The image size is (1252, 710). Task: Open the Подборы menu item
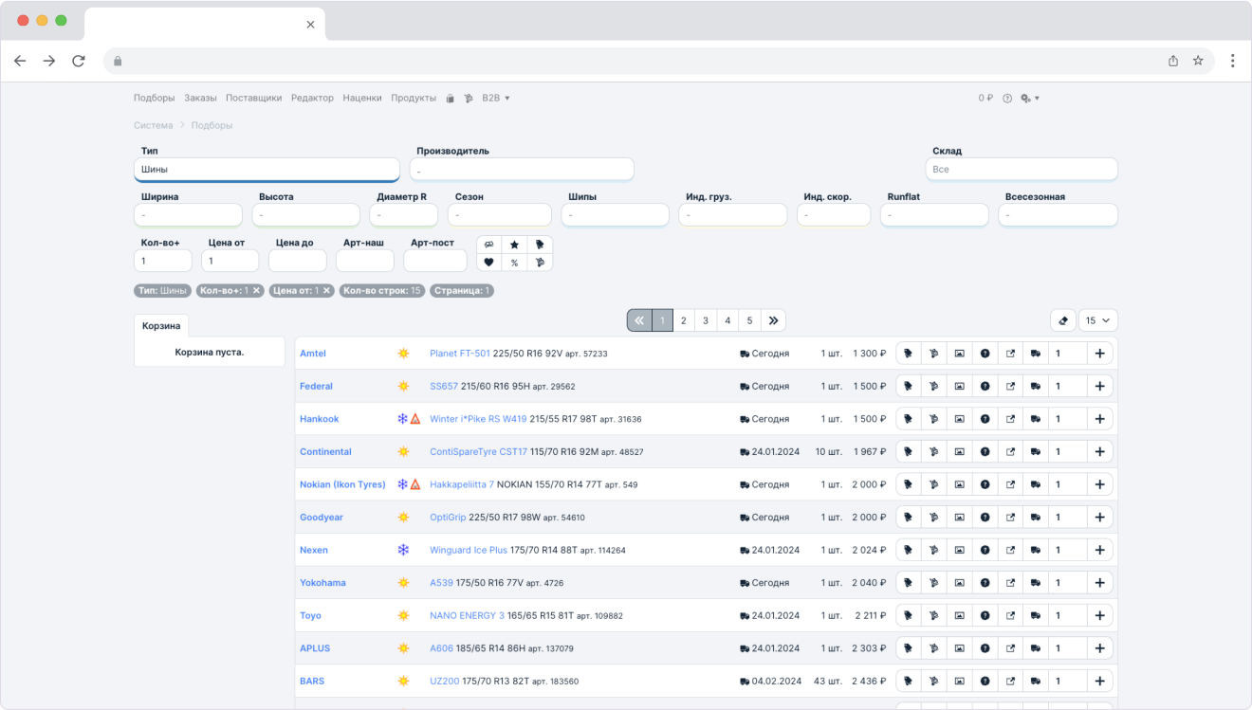tap(154, 98)
